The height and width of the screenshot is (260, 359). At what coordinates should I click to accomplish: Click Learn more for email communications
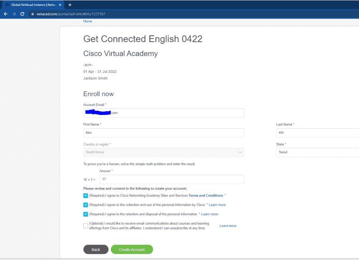(228, 226)
